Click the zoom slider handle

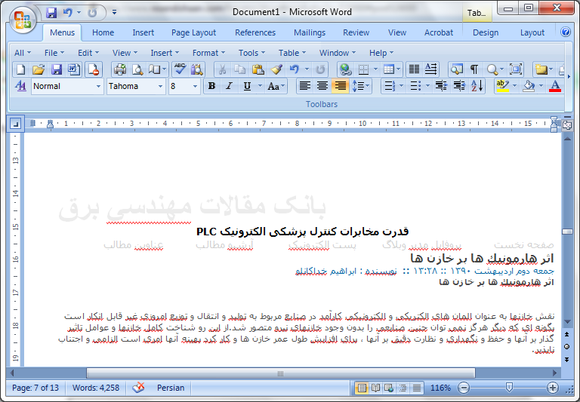tap(508, 388)
